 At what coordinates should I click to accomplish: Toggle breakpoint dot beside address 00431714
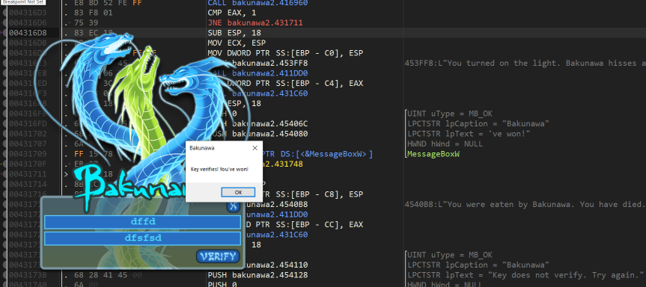click(4, 184)
